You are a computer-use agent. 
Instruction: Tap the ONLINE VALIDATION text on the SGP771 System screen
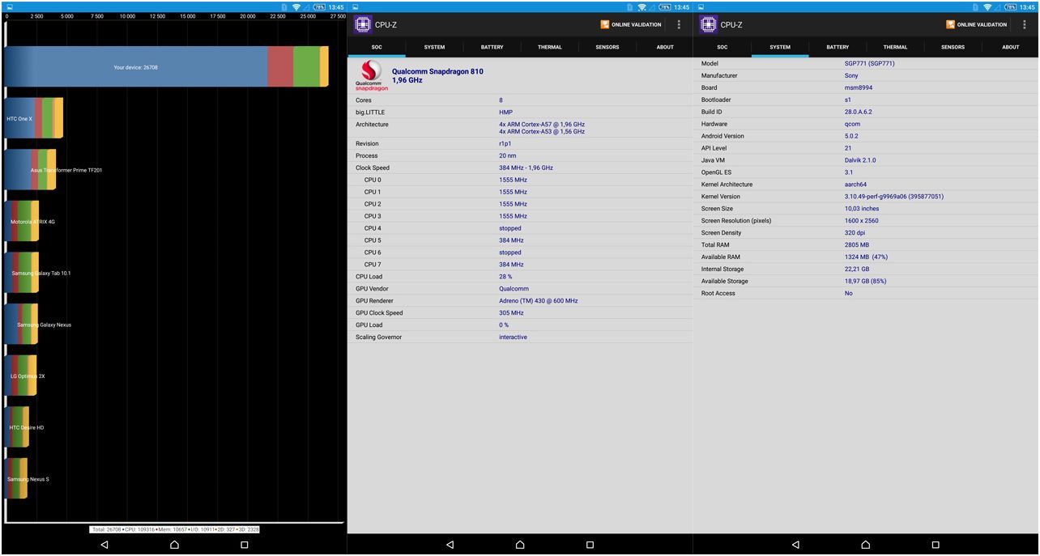982,25
